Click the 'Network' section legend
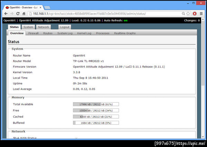 click(x=18, y=131)
